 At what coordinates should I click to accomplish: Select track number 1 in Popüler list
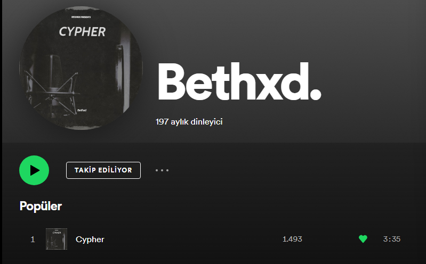pos(33,240)
